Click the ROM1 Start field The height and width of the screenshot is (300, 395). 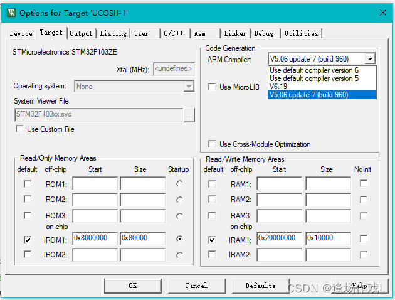click(95, 183)
